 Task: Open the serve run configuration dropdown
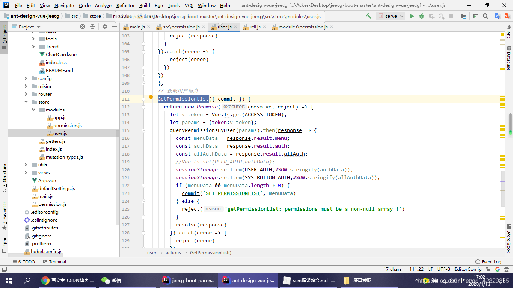coord(391,16)
